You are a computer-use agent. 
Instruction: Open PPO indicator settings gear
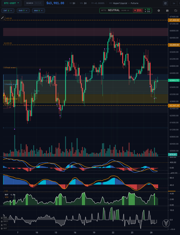pyautogui.click(x=2, y=225)
